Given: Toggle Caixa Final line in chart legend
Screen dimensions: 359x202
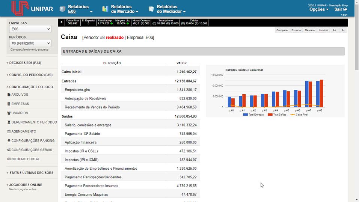Looking at the screenshot, I should 299,115.
